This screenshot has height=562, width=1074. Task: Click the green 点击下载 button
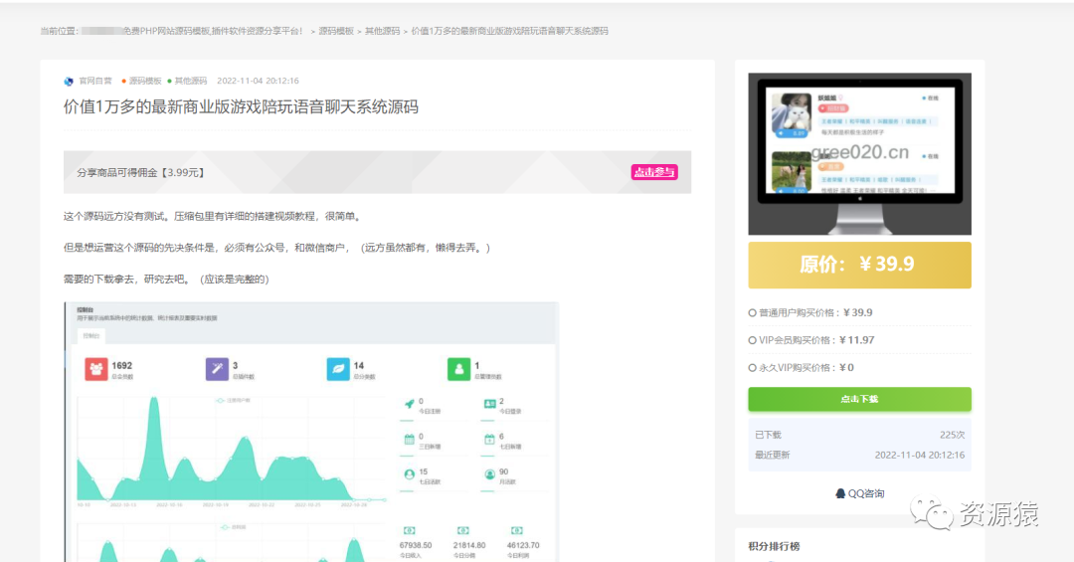coord(859,399)
